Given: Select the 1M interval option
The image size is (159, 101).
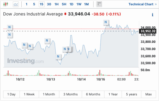Looking at the screenshot, I should (x=86, y=4).
